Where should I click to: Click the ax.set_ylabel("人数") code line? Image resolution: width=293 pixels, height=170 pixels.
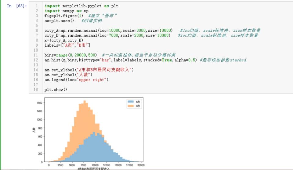pos(68,75)
